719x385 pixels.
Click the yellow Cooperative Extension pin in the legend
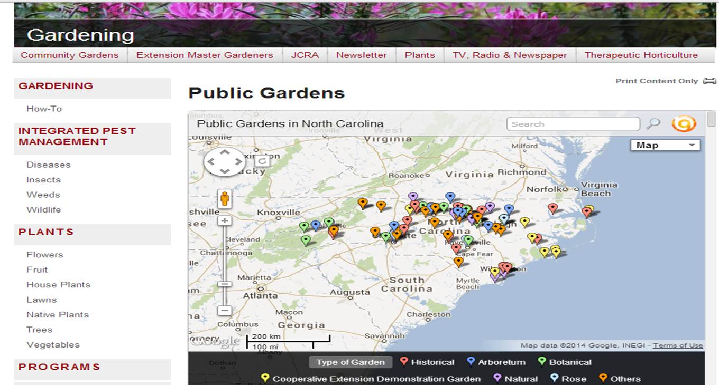tap(265, 378)
